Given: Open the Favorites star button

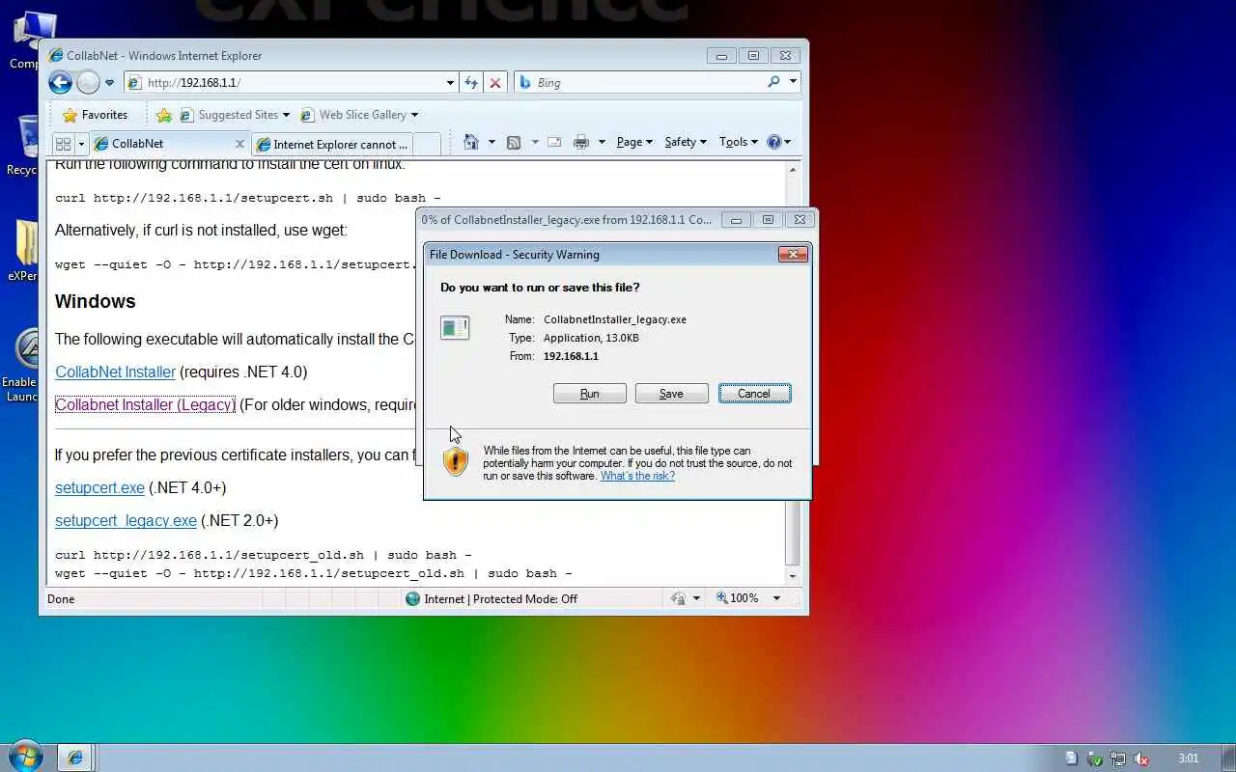Looking at the screenshot, I should 95,115.
